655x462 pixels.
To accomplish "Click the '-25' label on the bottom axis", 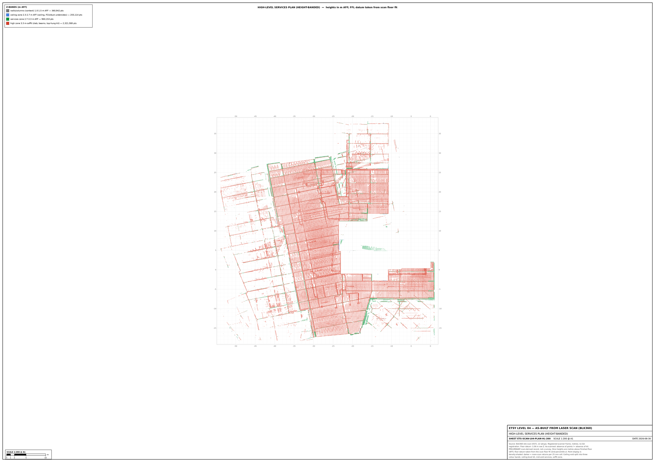I will 333,346.
